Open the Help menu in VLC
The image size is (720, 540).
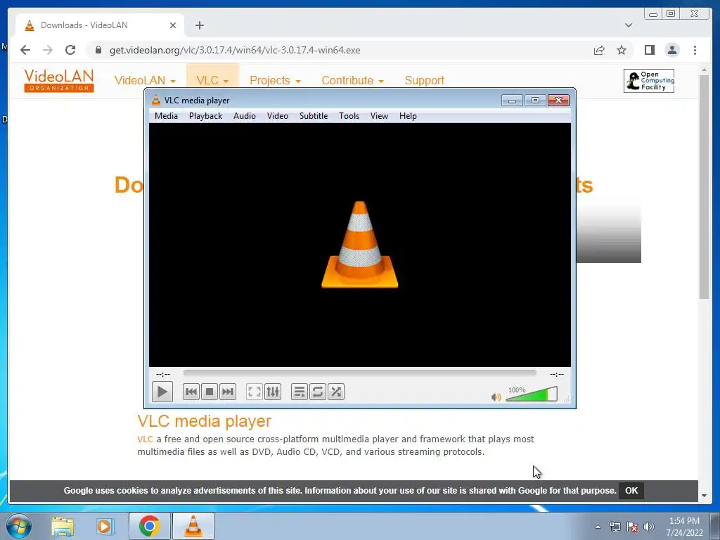[x=408, y=116]
